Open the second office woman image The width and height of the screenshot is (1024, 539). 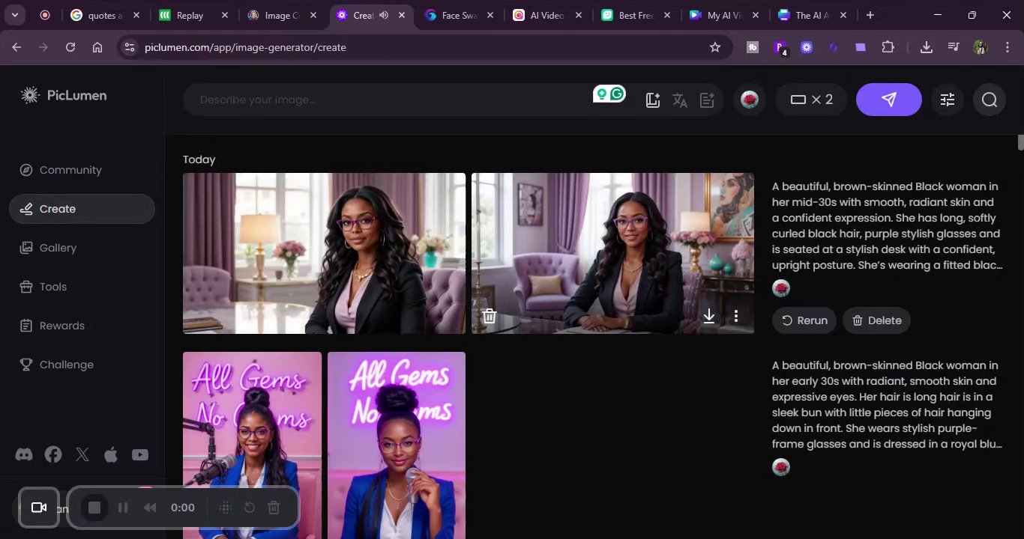tap(612, 253)
